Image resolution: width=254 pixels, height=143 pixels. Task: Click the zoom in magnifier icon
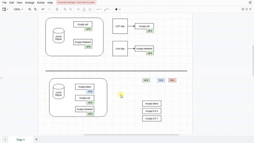click(x=30, y=10)
